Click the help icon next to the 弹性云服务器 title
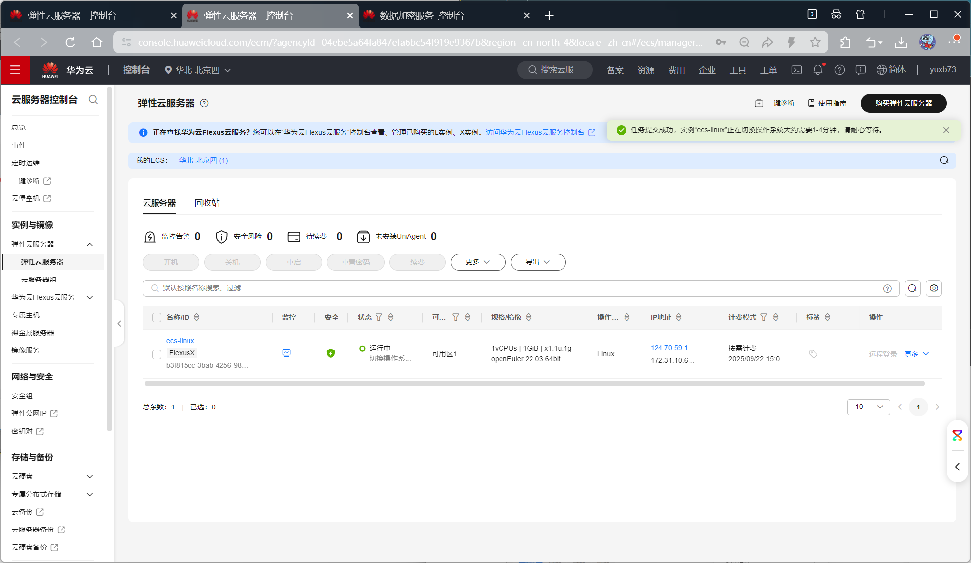Viewport: 971px width, 563px height. 204,103
